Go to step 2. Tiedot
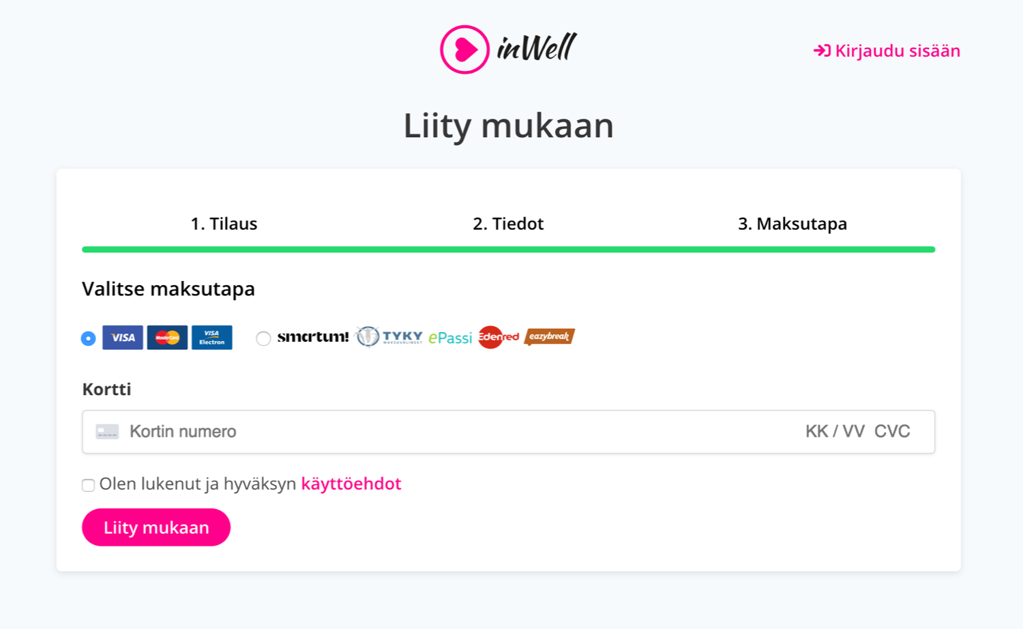 pyautogui.click(x=508, y=224)
